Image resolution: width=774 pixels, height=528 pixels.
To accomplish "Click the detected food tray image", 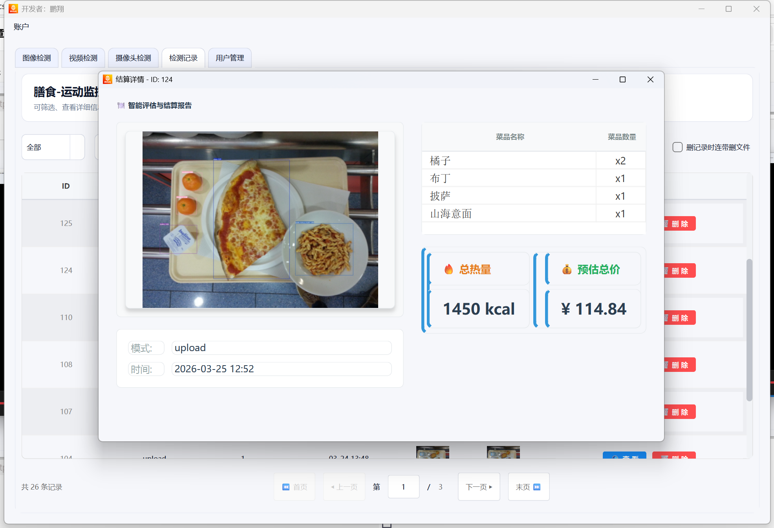I will [x=260, y=219].
